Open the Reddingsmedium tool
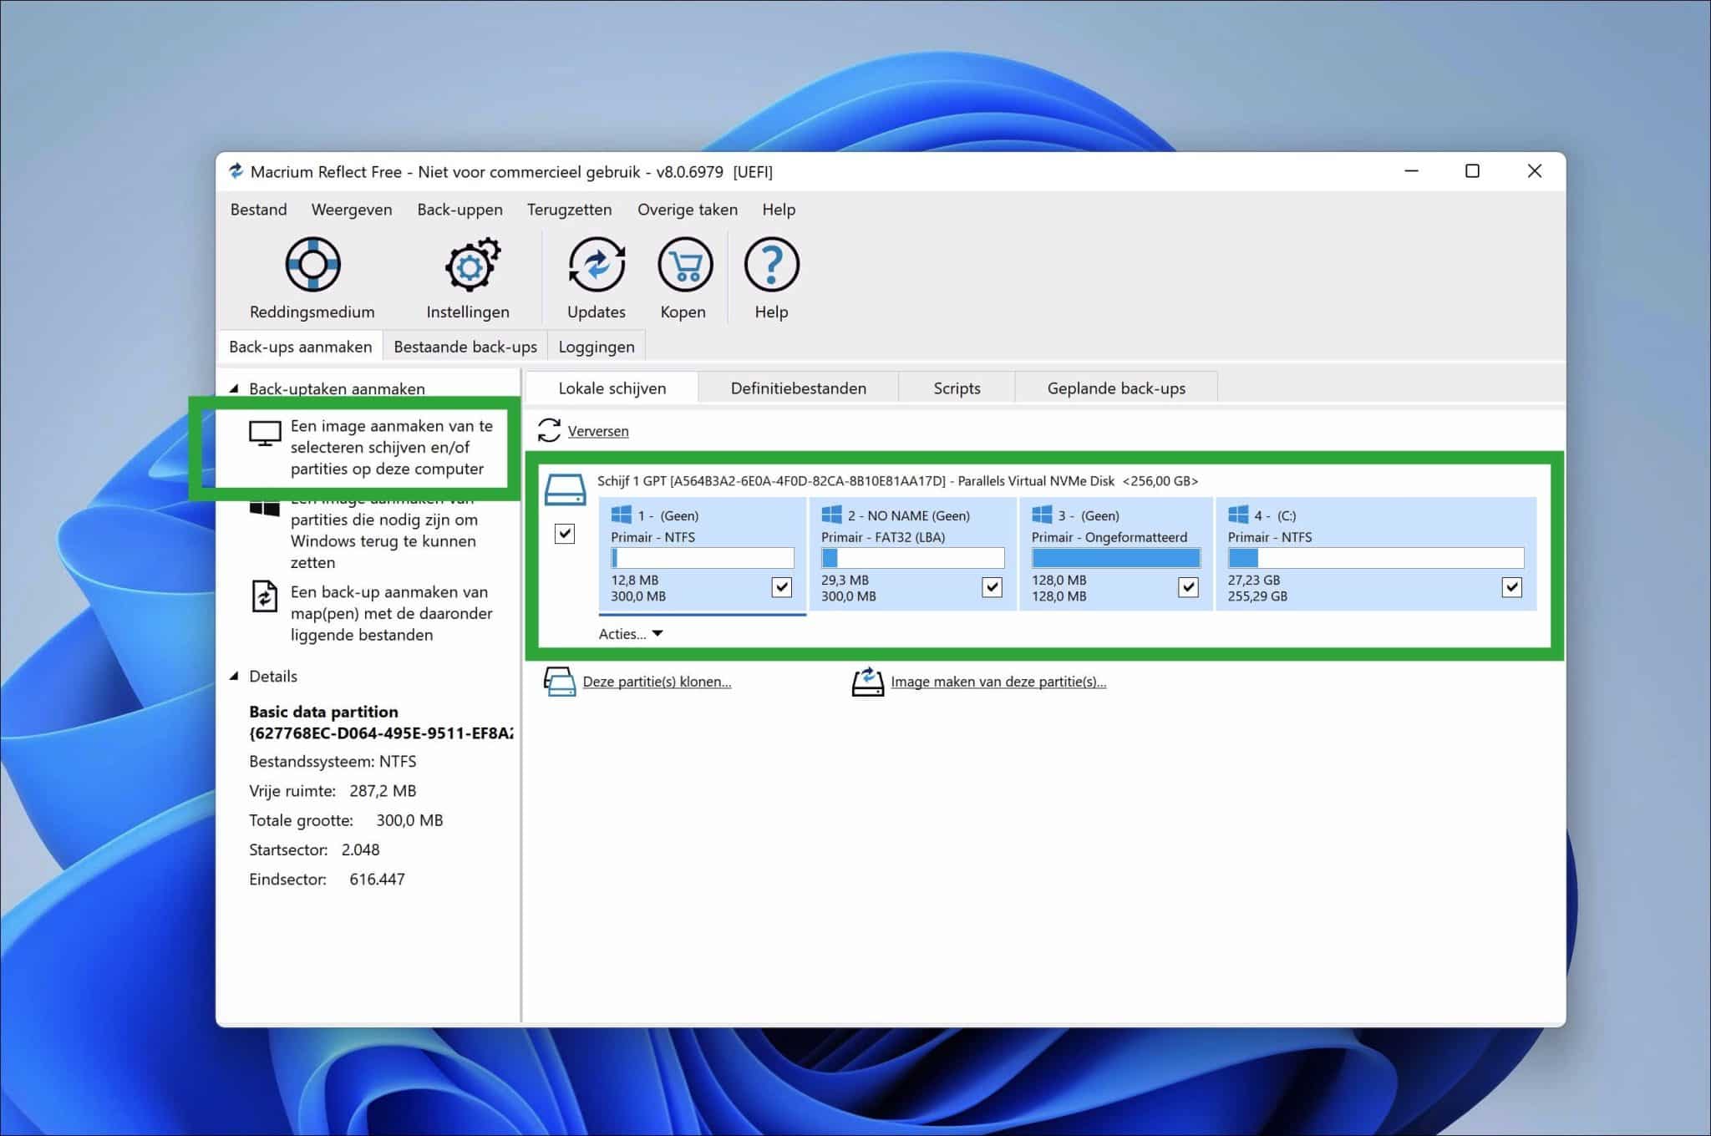Screen dimensions: 1711x1136 (312, 265)
